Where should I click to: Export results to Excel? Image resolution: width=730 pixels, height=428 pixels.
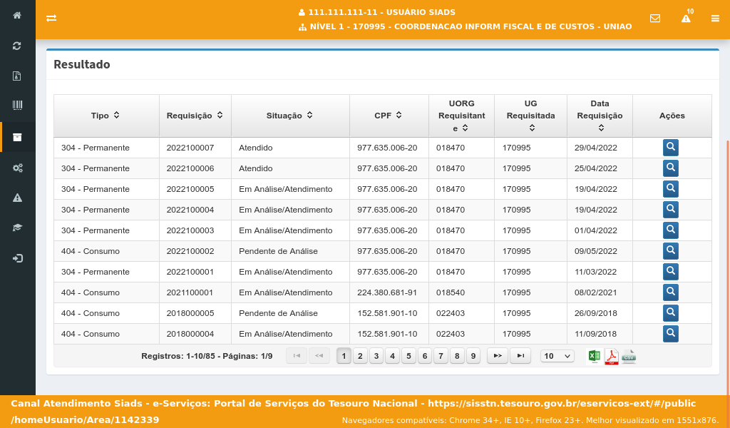[594, 356]
